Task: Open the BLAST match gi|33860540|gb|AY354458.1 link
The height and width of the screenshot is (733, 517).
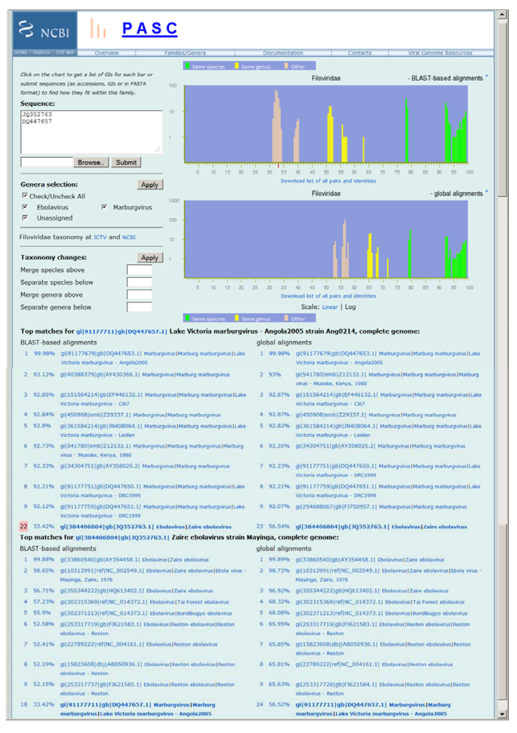Action: click(x=100, y=560)
